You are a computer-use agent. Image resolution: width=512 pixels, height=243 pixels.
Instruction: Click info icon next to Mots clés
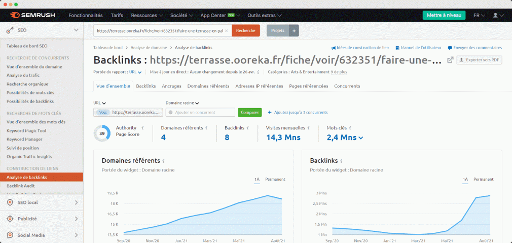(350, 128)
